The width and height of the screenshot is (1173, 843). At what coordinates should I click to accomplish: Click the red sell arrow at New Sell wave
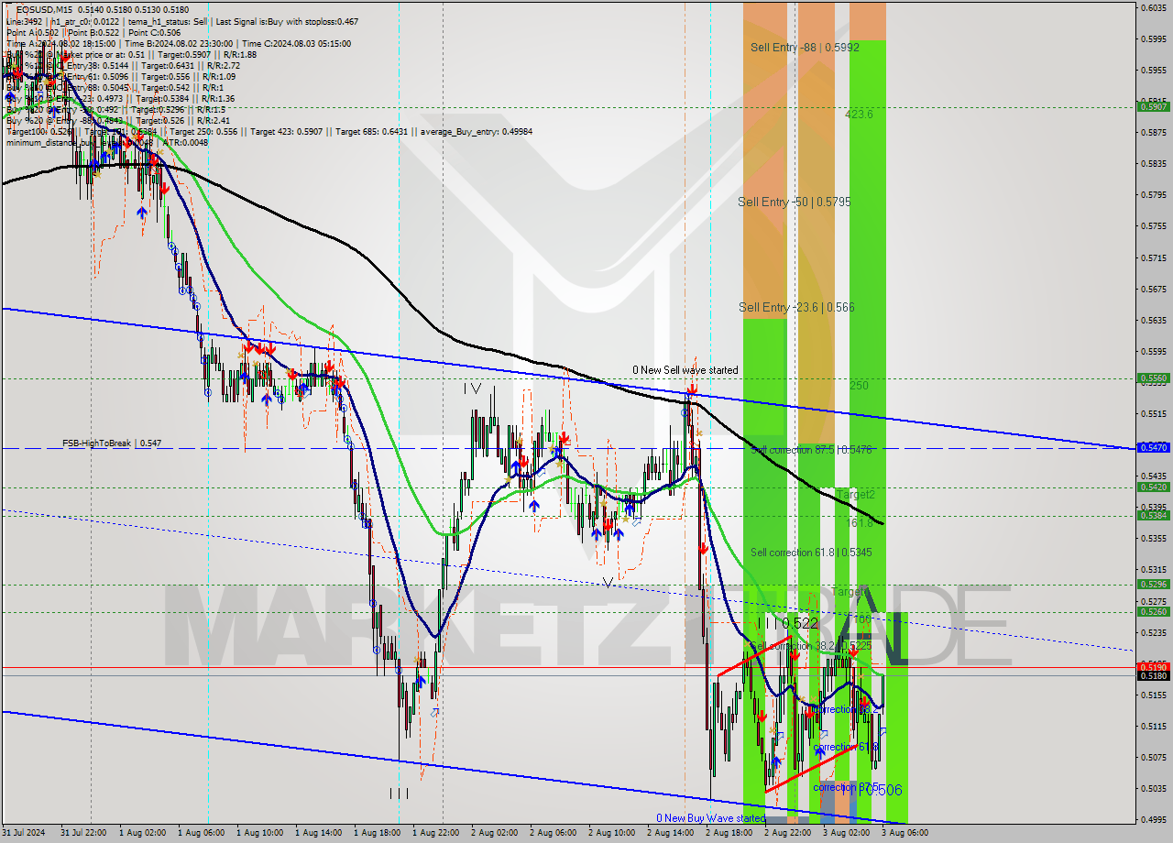(x=691, y=391)
